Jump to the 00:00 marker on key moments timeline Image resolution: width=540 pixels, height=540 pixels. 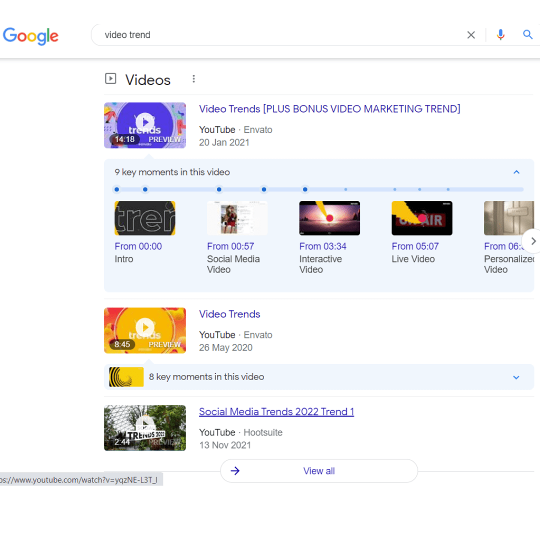click(x=116, y=189)
